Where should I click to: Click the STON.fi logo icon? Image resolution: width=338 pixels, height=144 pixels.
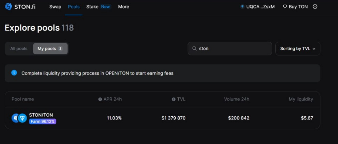8,7
